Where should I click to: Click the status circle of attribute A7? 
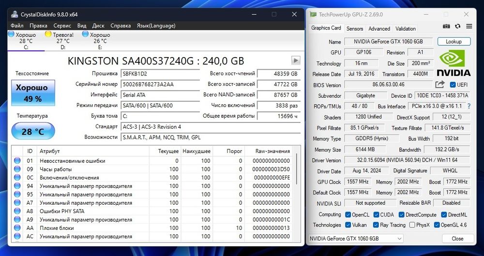coord(17,203)
